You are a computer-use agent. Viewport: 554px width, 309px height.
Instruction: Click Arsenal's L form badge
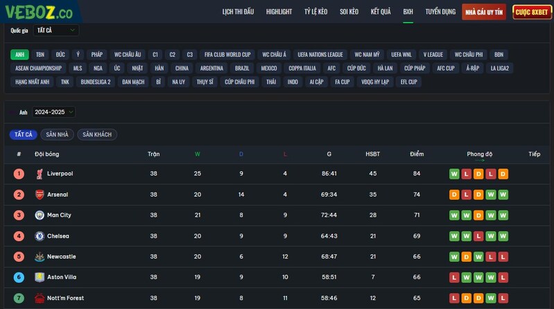click(x=467, y=195)
